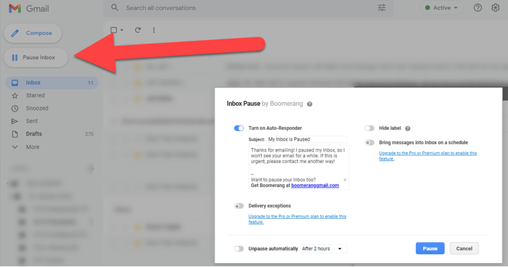Remove the Boomerang signature with the x
Viewport: 508px width, 267px height.
click(x=345, y=180)
